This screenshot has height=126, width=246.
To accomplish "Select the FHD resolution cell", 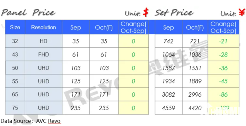I will [43, 54].
